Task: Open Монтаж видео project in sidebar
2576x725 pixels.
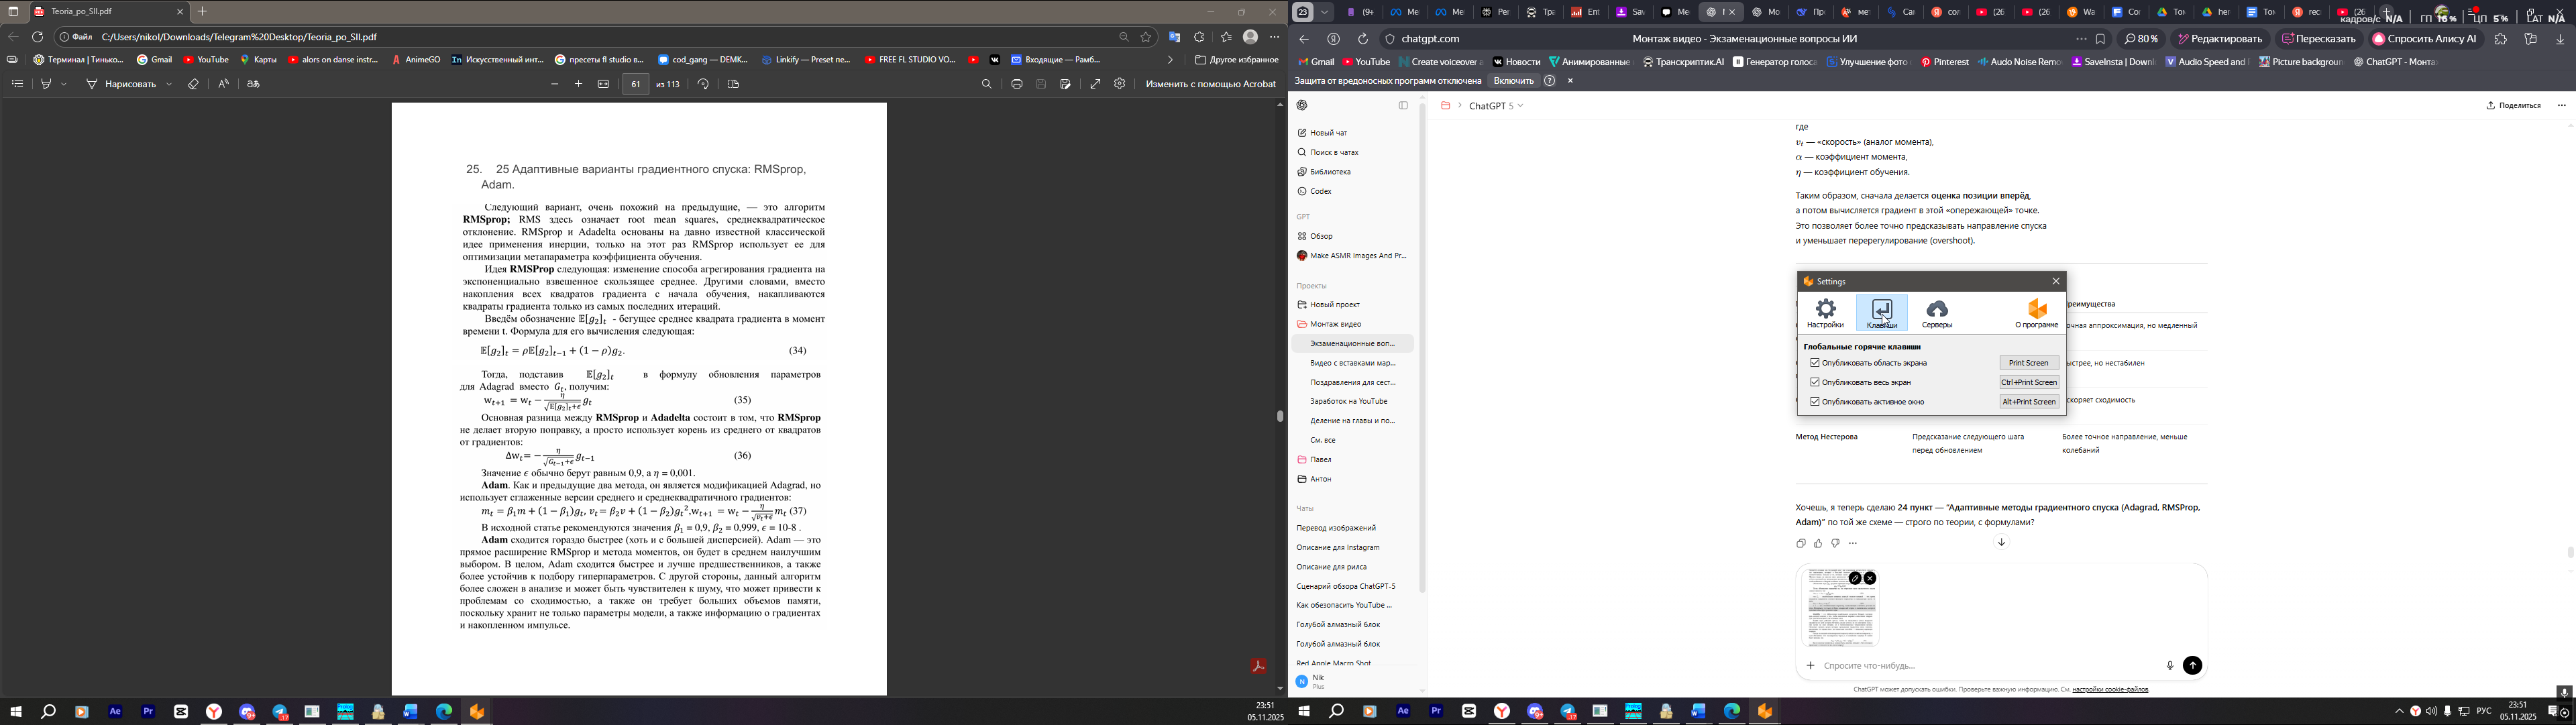Action: [1335, 324]
